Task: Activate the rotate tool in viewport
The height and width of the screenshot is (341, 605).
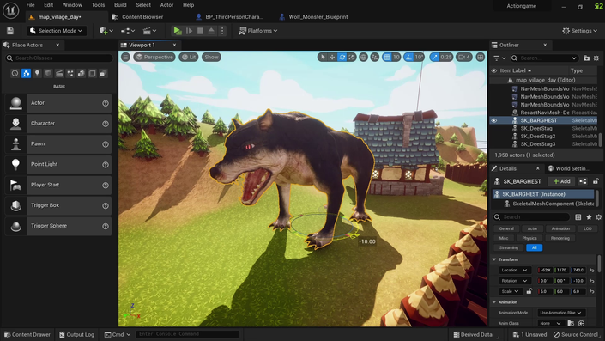Action: (342, 58)
